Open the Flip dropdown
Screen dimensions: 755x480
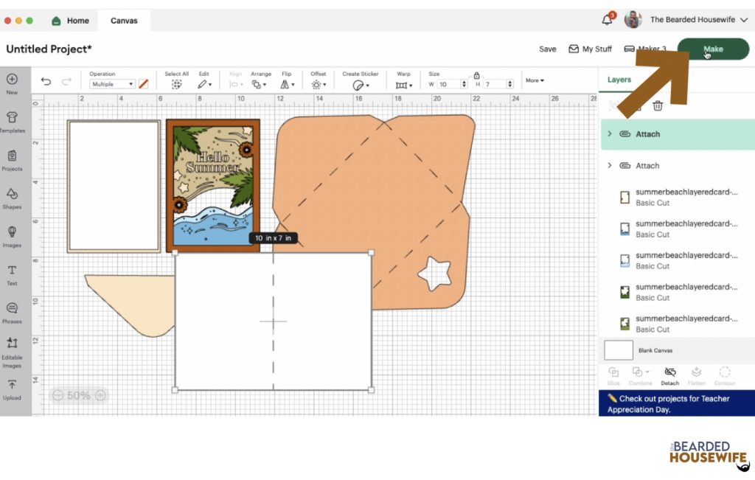(x=287, y=85)
